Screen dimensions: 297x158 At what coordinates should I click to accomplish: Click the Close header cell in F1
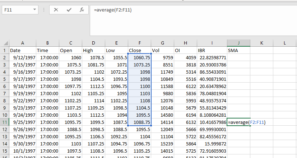pos(139,51)
